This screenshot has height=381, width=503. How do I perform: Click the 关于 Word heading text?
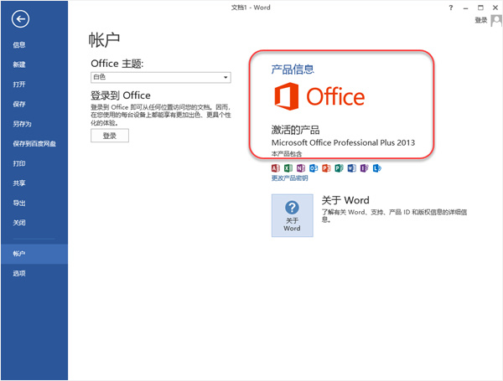click(345, 200)
